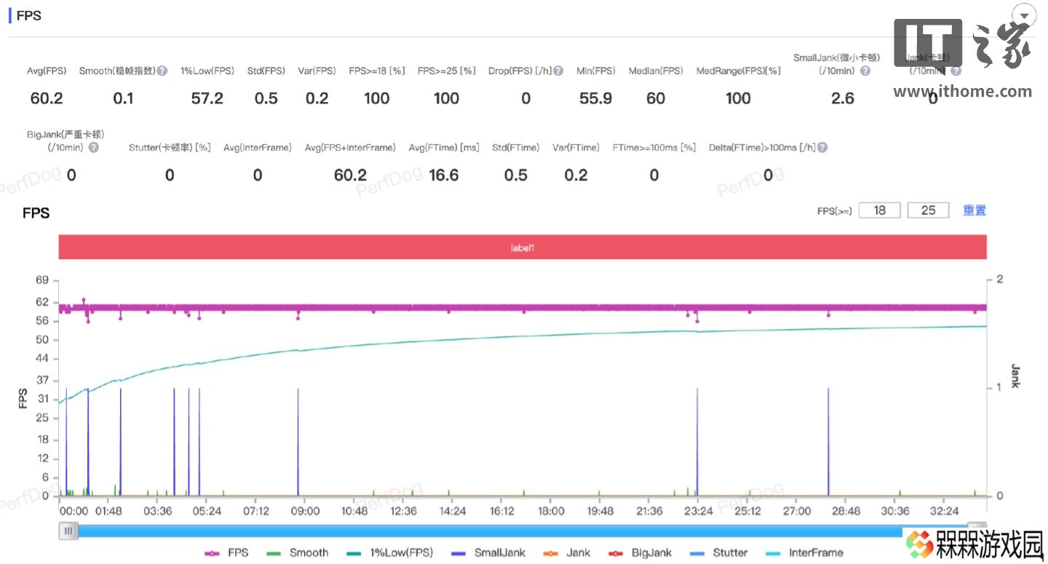The width and height of the screenshot is (1048, 564).
Task: Click the Avg(FTime) value 16.6
Action: pyautogui.click(x=444, y=175)
